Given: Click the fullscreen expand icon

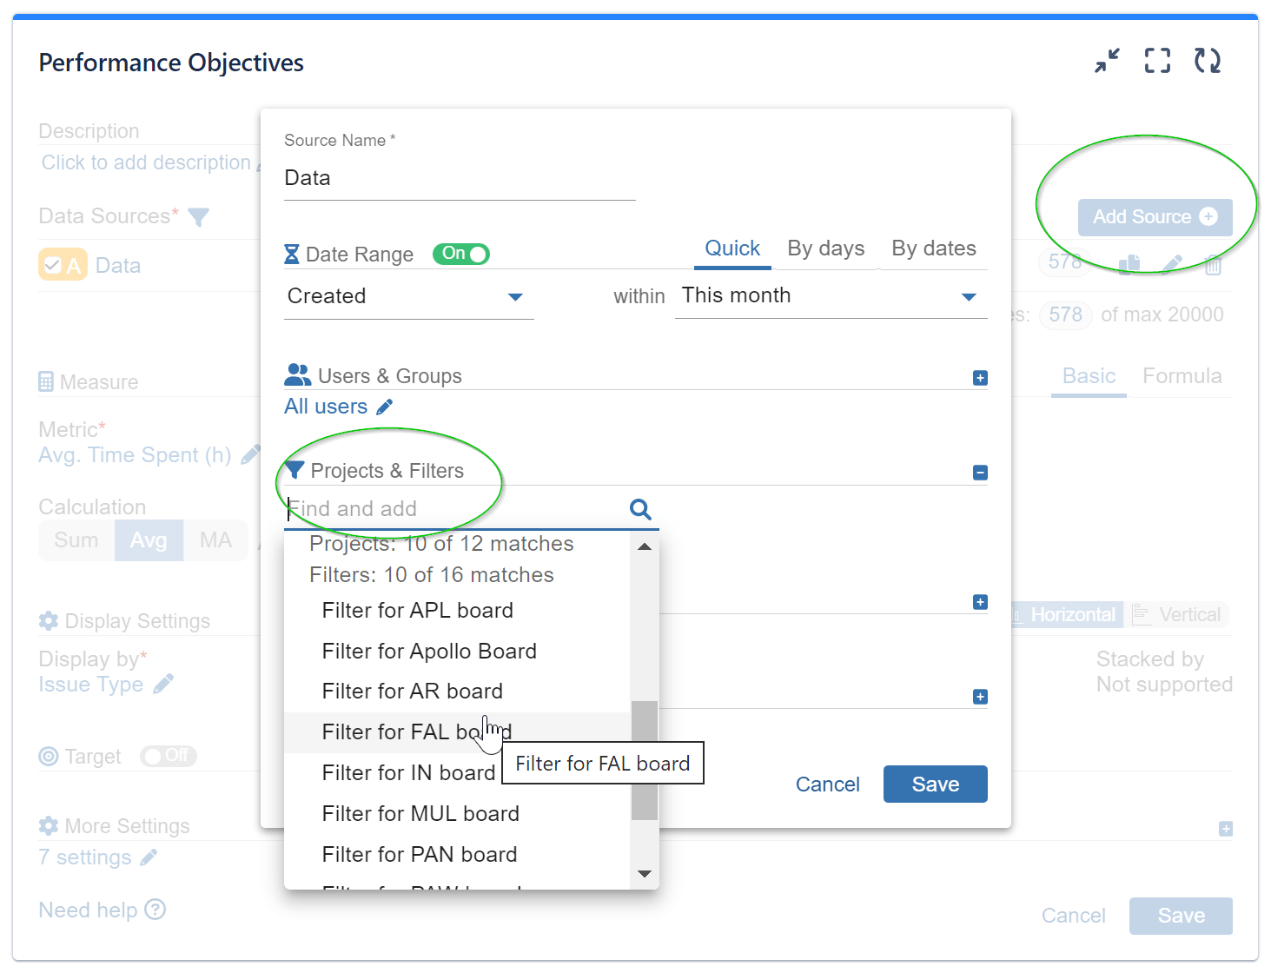Looking at the screenshot, I should [x=1156, y=60].
